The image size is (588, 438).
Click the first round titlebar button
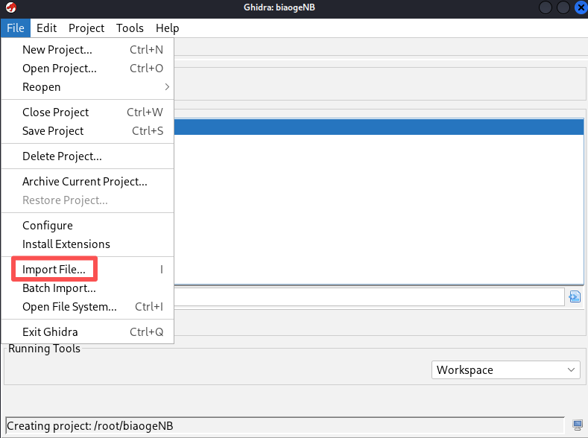[546, 7]
